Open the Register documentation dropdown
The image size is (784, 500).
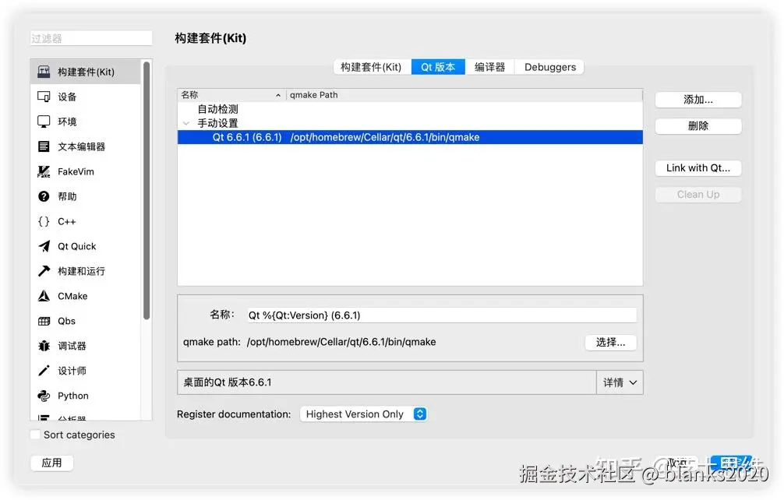pyautogui.click(x=363, y=414)
